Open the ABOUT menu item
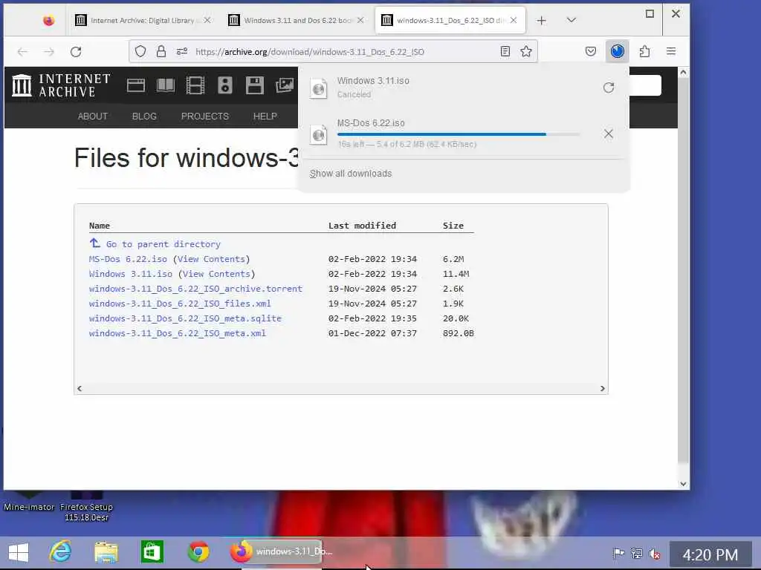Image resolution: width=761 pixels, height=570 pixels. click(x=93, y=117)
